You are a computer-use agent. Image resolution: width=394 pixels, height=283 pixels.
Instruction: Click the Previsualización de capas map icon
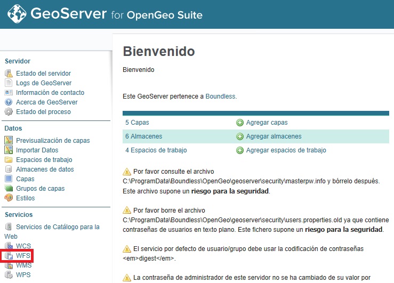[x=9, y=140]
